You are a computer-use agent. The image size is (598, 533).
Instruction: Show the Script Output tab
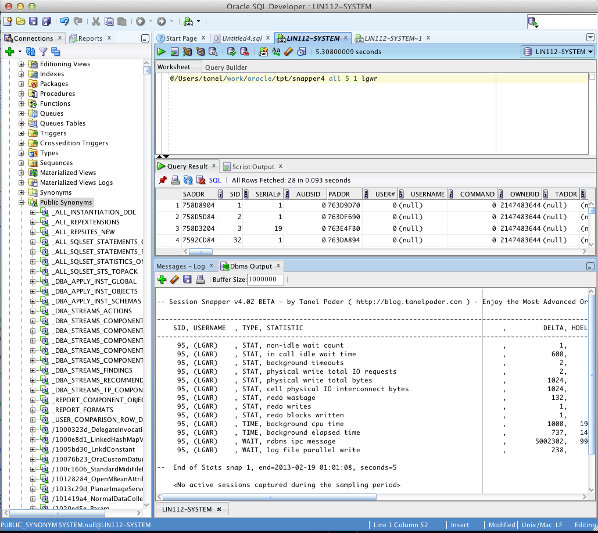253,167
